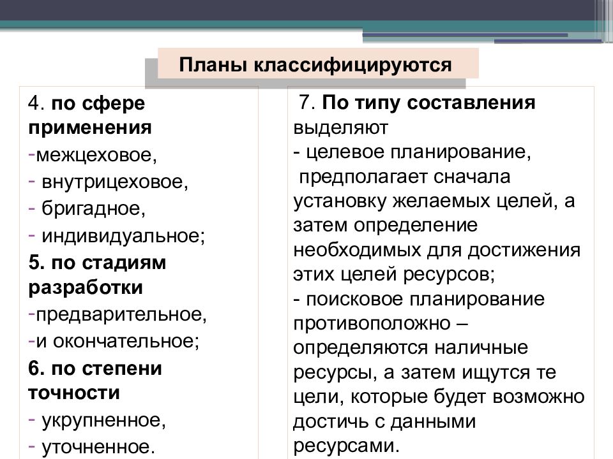This screenshot has height=459, width=613.
Task: Select line 'установку желаемых целей, а'
Action: [x=434, y=201]
